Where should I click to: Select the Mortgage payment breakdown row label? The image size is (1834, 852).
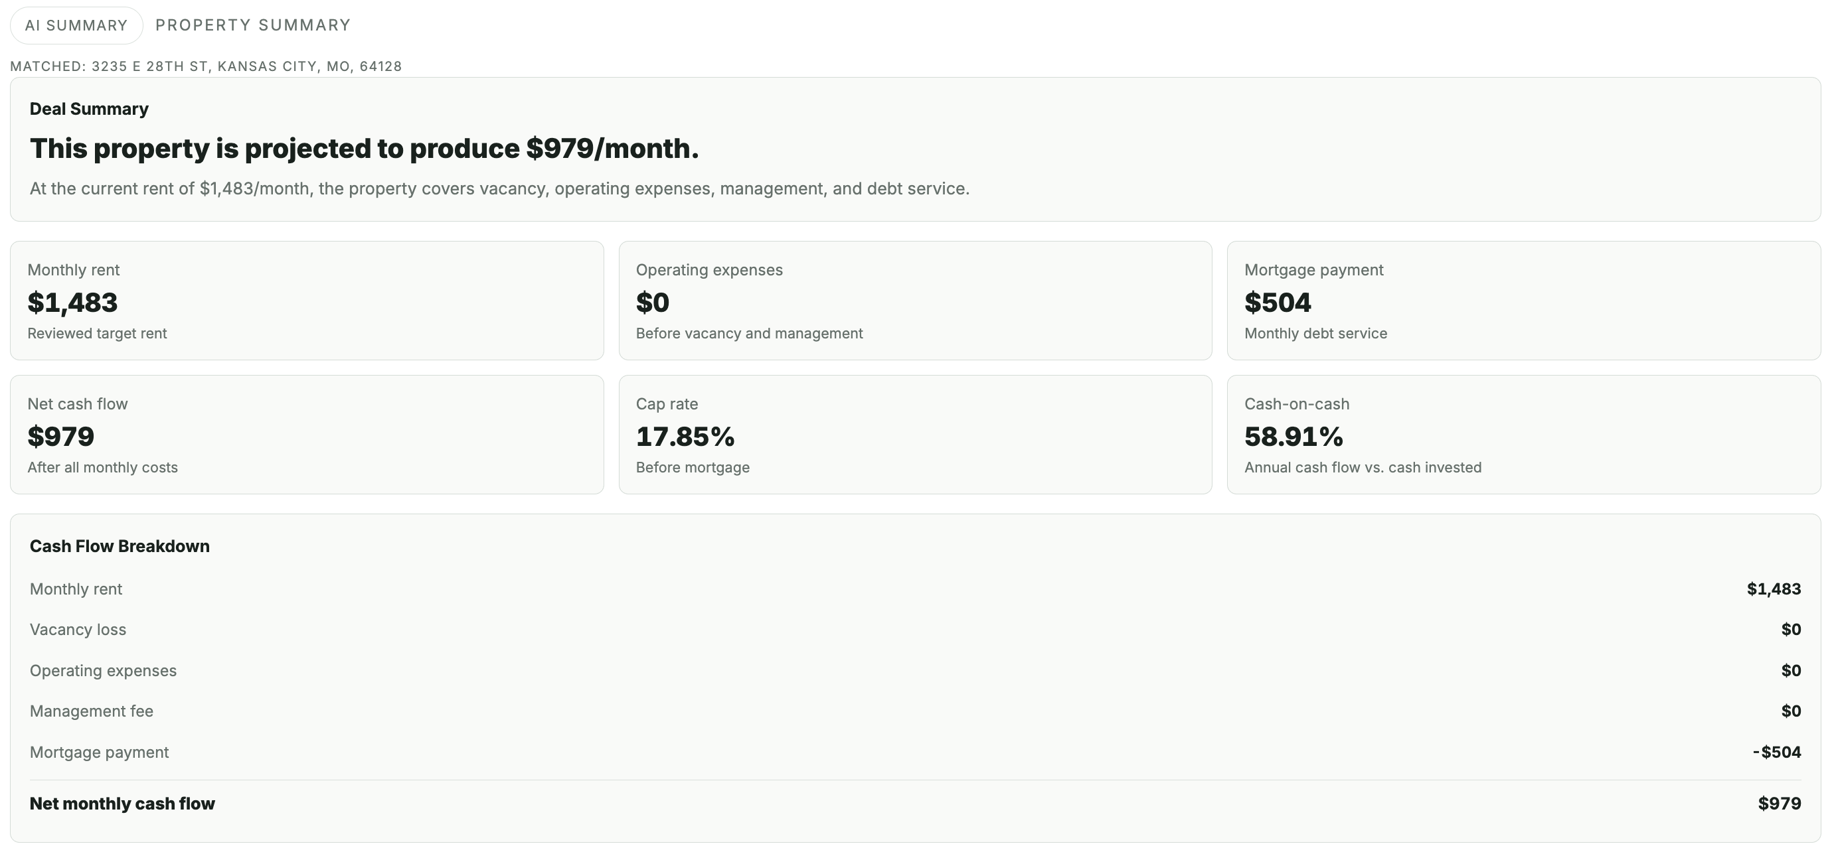(x=99, y=752)
